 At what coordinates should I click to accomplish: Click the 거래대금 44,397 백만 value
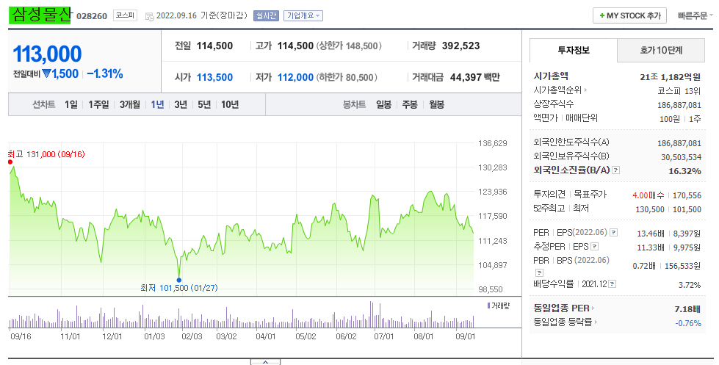474,78
